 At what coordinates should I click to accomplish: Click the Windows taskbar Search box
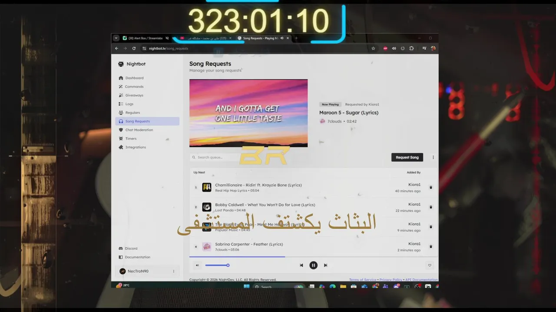(278, 286)
